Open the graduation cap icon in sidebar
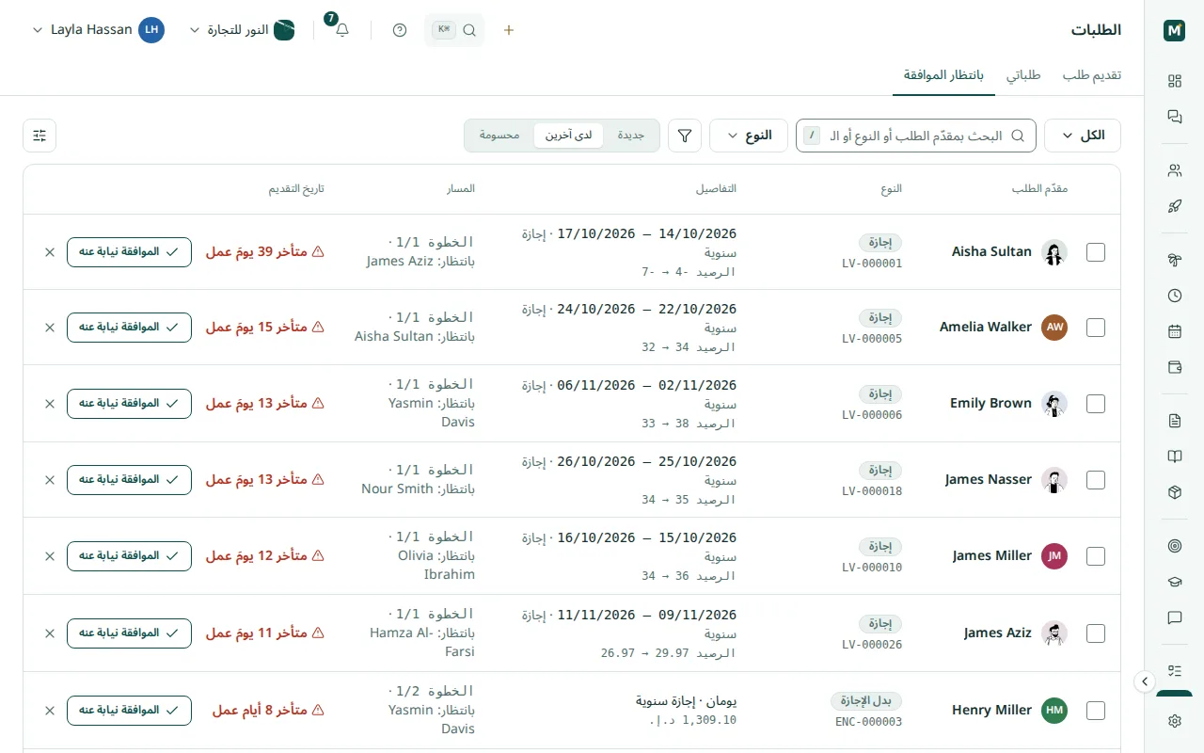 1174,582
